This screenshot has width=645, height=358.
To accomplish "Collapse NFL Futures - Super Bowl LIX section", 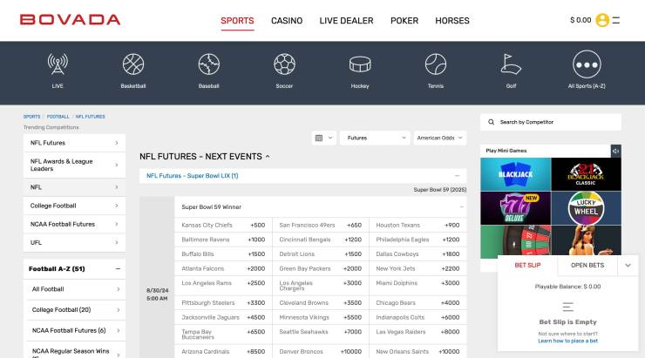I will click(x=457, y=175).
